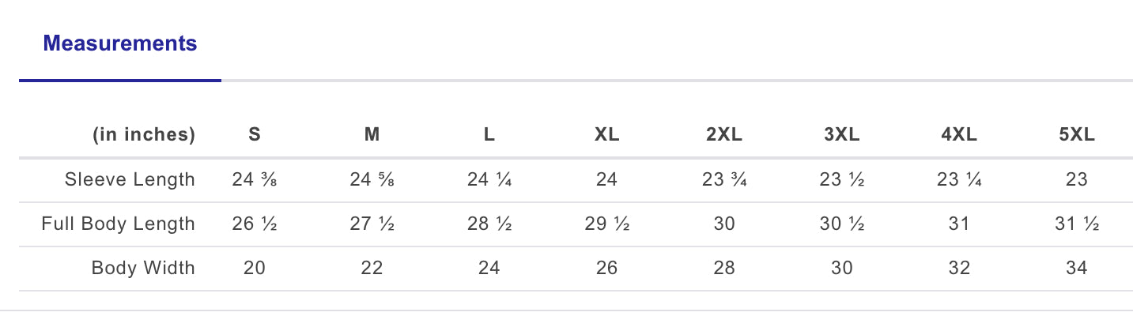Select the 5XL size column header

coord(1076,135)
